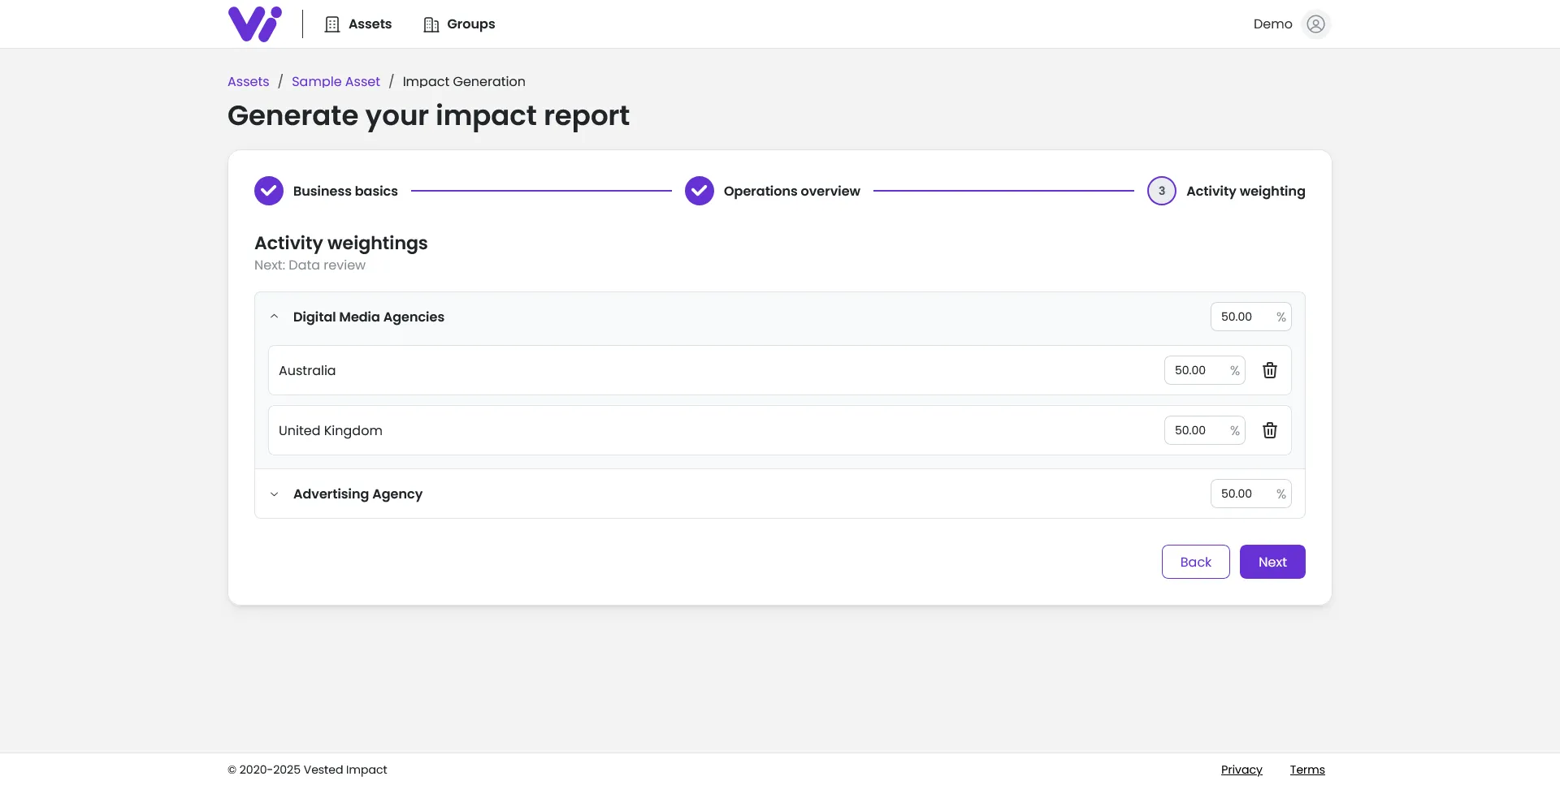The image size is (1560, 785).
Task: Delete the Australia activity row
Action: coord(1269,370)
